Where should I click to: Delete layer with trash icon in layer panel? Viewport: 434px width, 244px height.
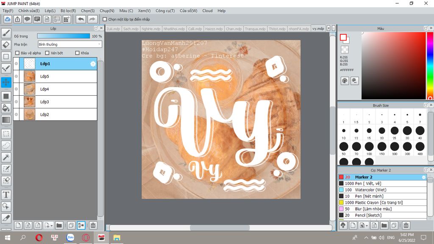click(93, 225)
